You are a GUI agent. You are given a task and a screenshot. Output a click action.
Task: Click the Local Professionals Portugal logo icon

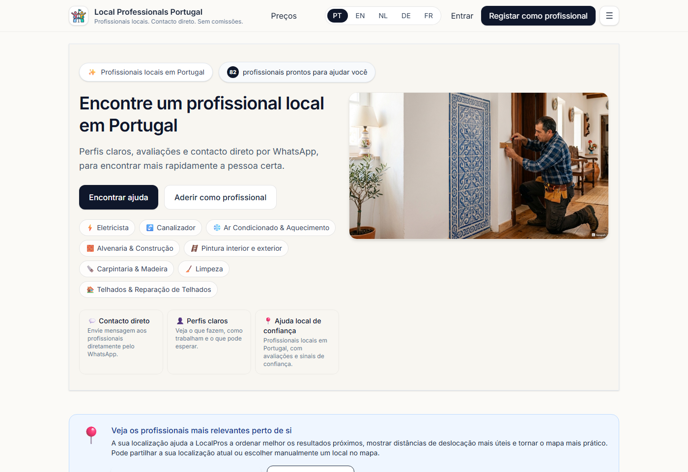point(79,16)
